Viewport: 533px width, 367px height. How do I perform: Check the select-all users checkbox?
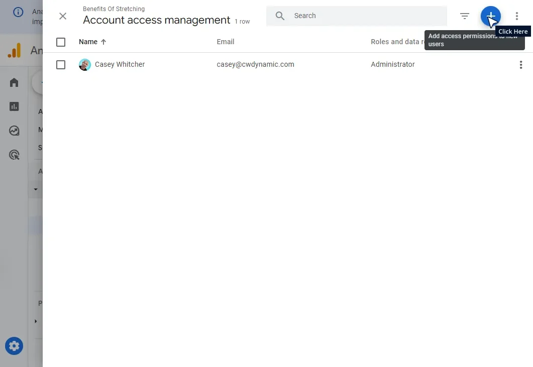[61, 42]
